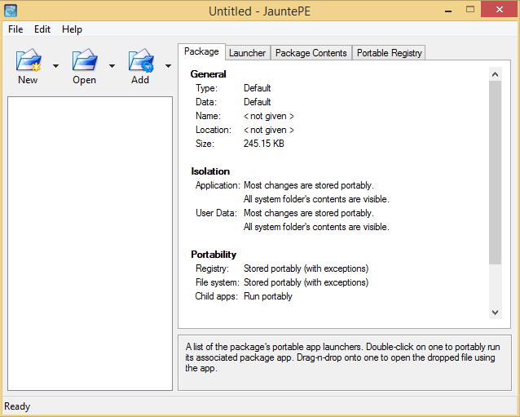Viewport: 520px width, 417px height.
Task: Open the Help menu
Action: tap(72, 29)
